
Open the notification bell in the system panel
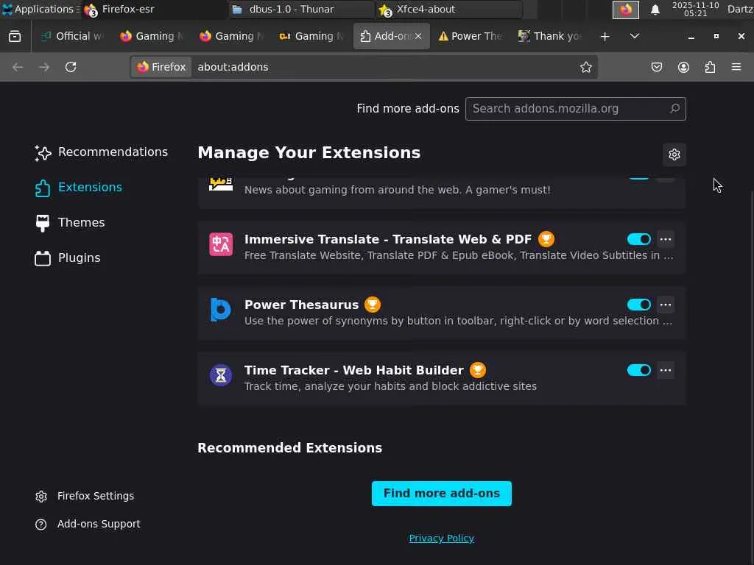655,10
